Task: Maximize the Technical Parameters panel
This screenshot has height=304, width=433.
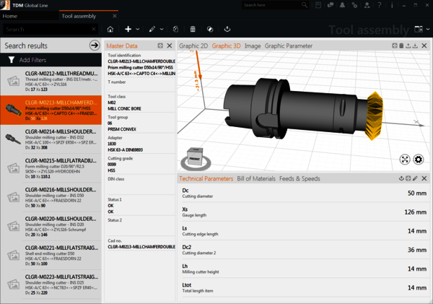Action: pyautogui.click(x=408, y=178)
